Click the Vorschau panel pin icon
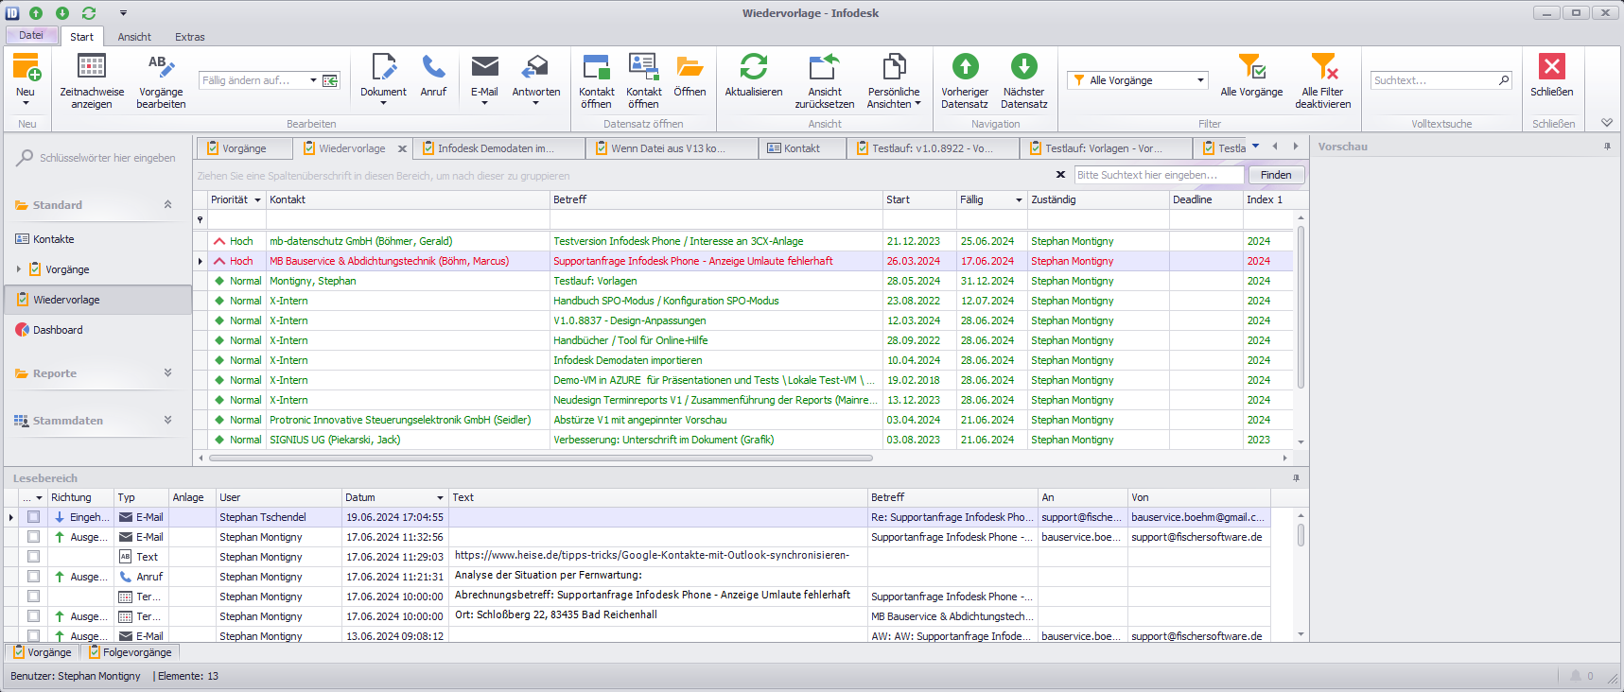 point(1607,147)
